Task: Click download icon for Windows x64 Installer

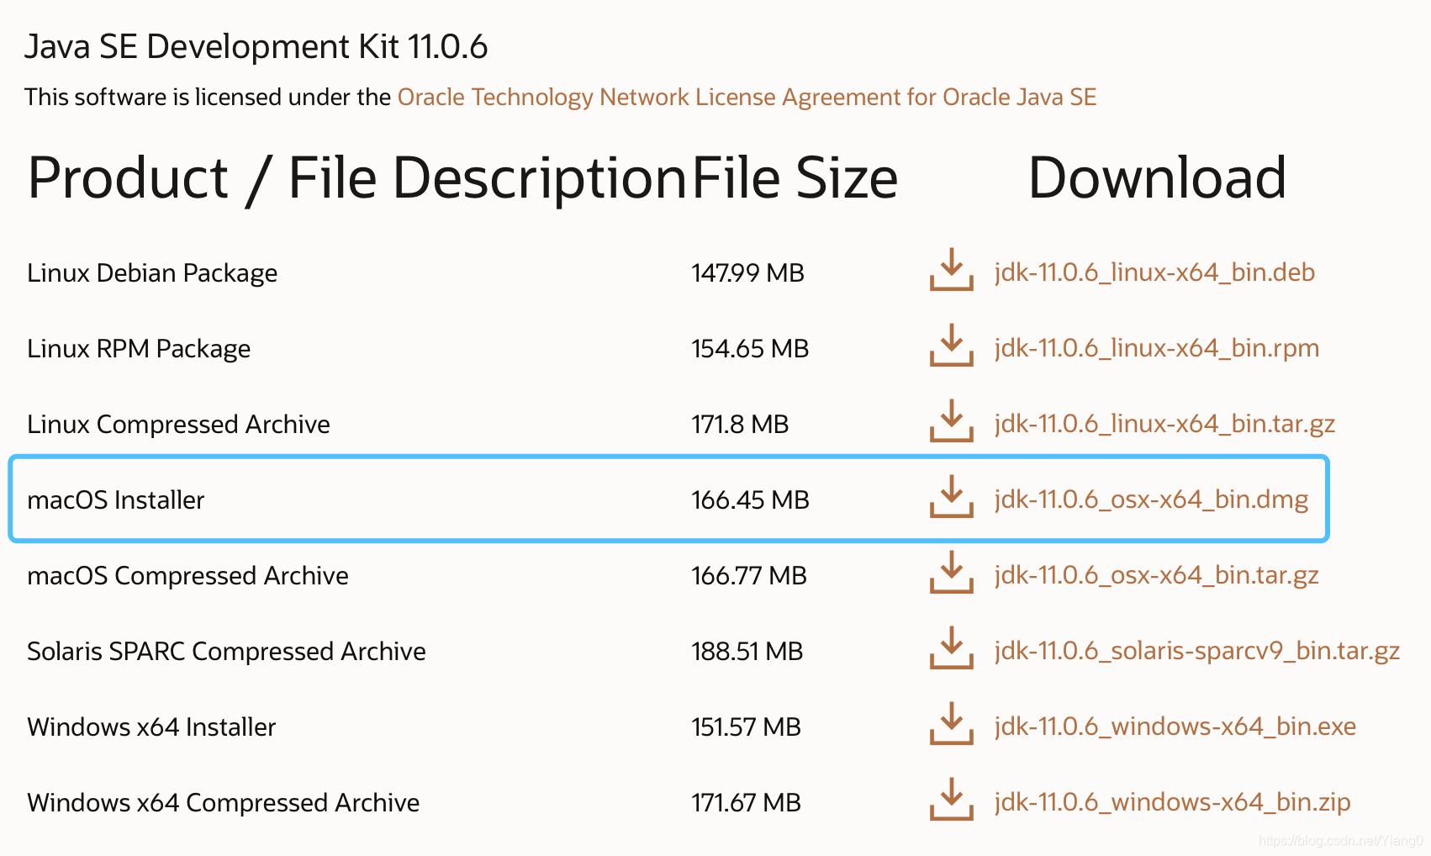Action: (951, 723)
